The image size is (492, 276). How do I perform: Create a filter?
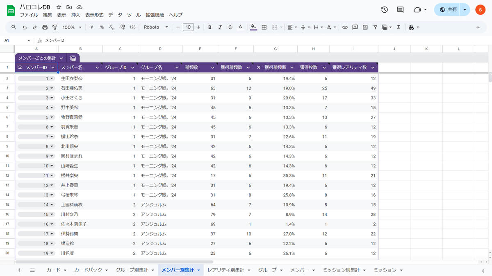click(x=375, y=27)
